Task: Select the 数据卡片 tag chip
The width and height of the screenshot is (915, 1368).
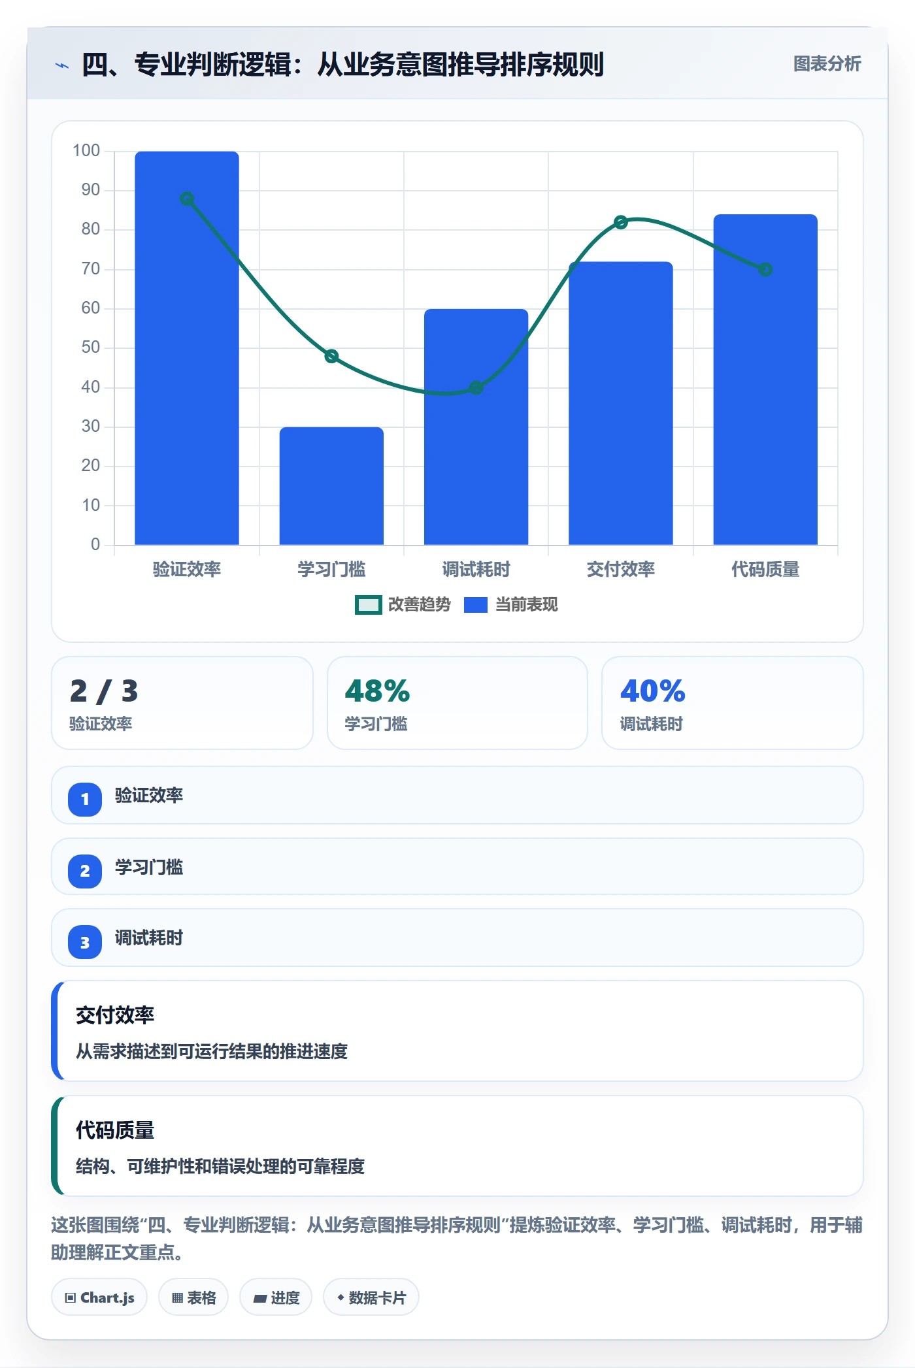Action: [x=371, y=1297]
